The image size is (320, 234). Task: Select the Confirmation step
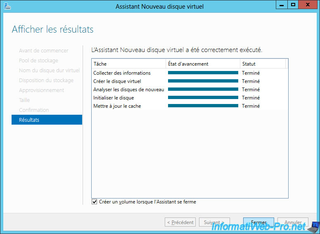(34, 110)
